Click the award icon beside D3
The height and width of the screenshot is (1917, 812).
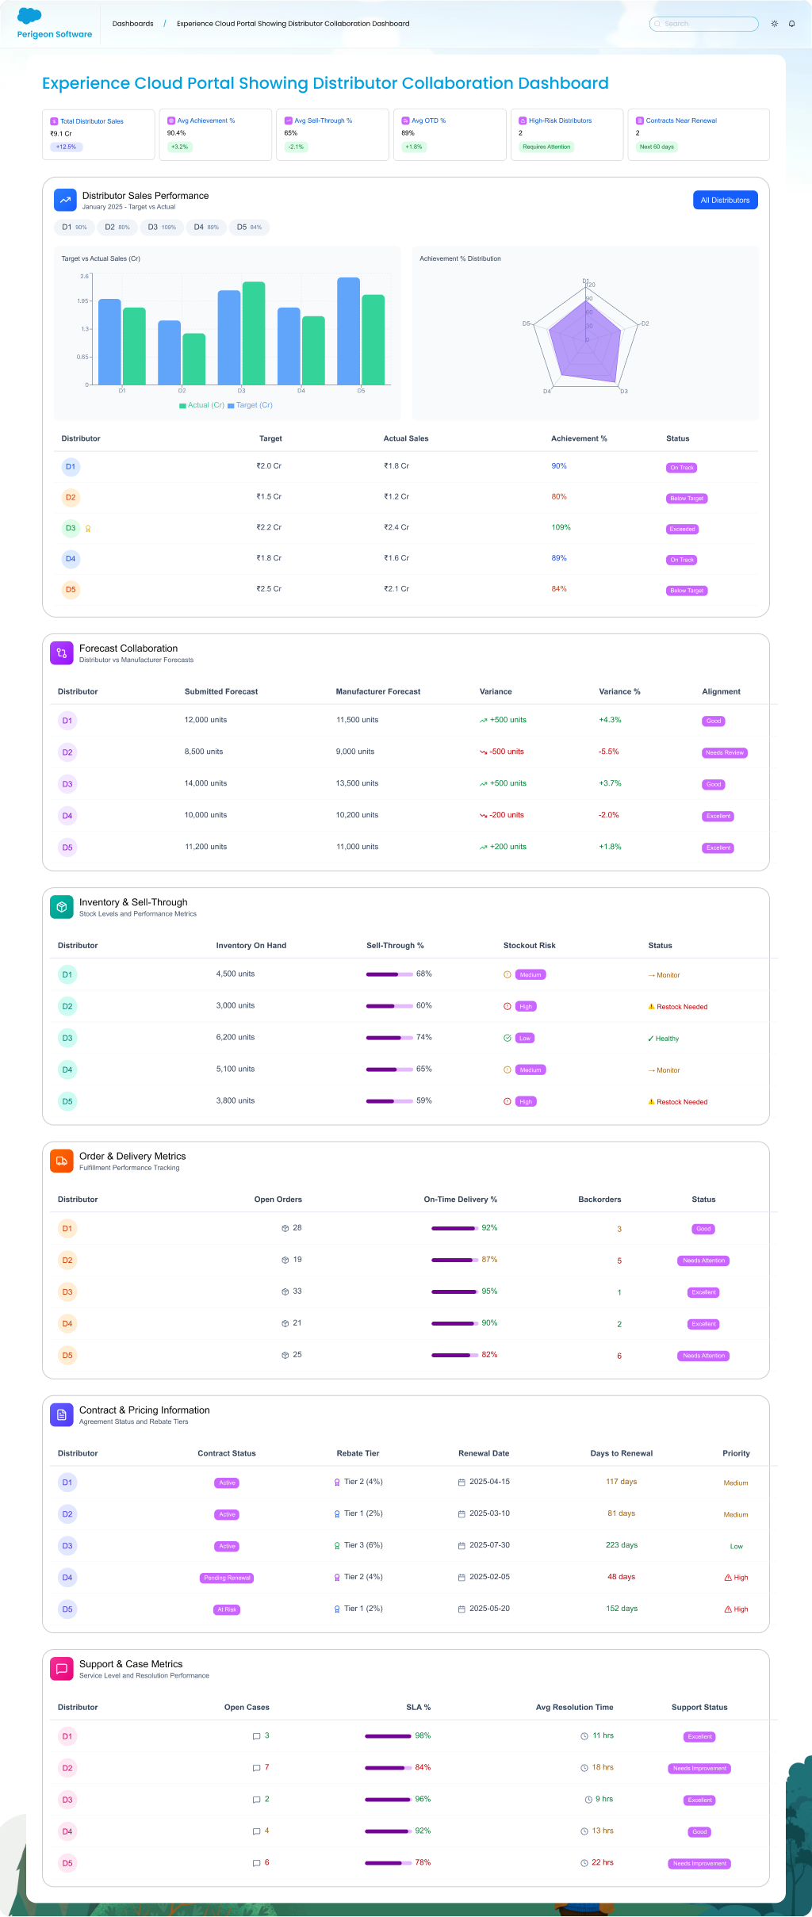pyautogui.click(x=88, y=529)
